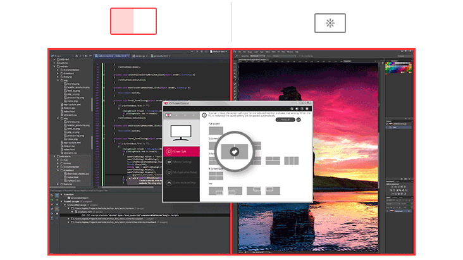Open My Application Preset section
The height and width of the screenshot is (260, 463).
[181, 172]
